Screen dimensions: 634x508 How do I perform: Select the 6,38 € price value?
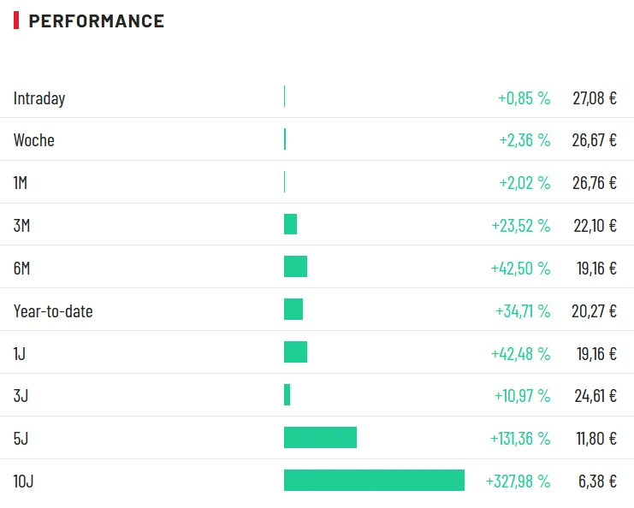point(597,481)
